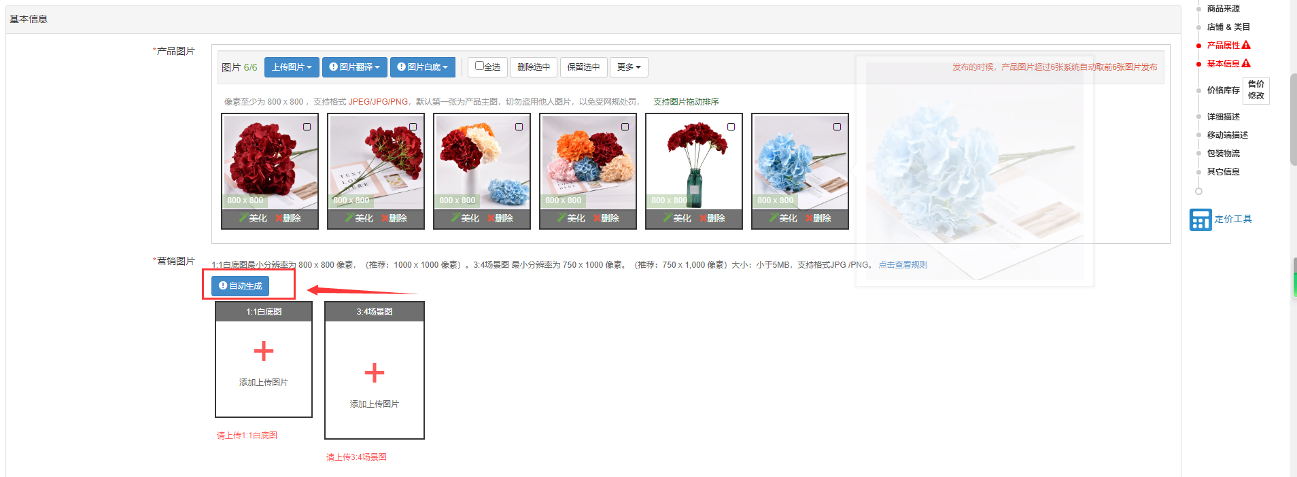Click 删除 under the fourth product image
The height and width of the screenshot is (477, 1297).
606,218
